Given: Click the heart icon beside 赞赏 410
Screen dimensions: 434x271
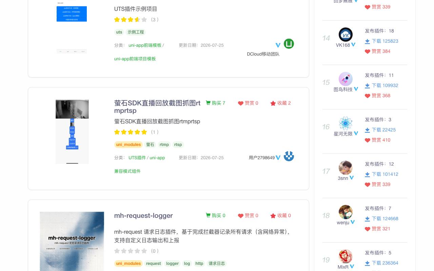Looking at the screenshot, I should [367, 140].
